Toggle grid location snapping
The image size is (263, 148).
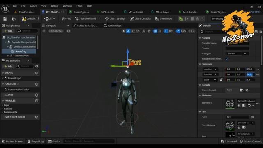tap(155, 31)
